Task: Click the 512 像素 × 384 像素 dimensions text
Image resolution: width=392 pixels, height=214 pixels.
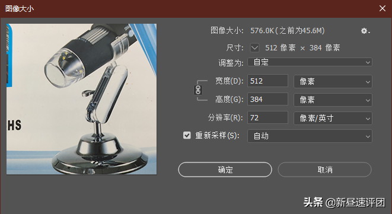Action: click(302, 47)
